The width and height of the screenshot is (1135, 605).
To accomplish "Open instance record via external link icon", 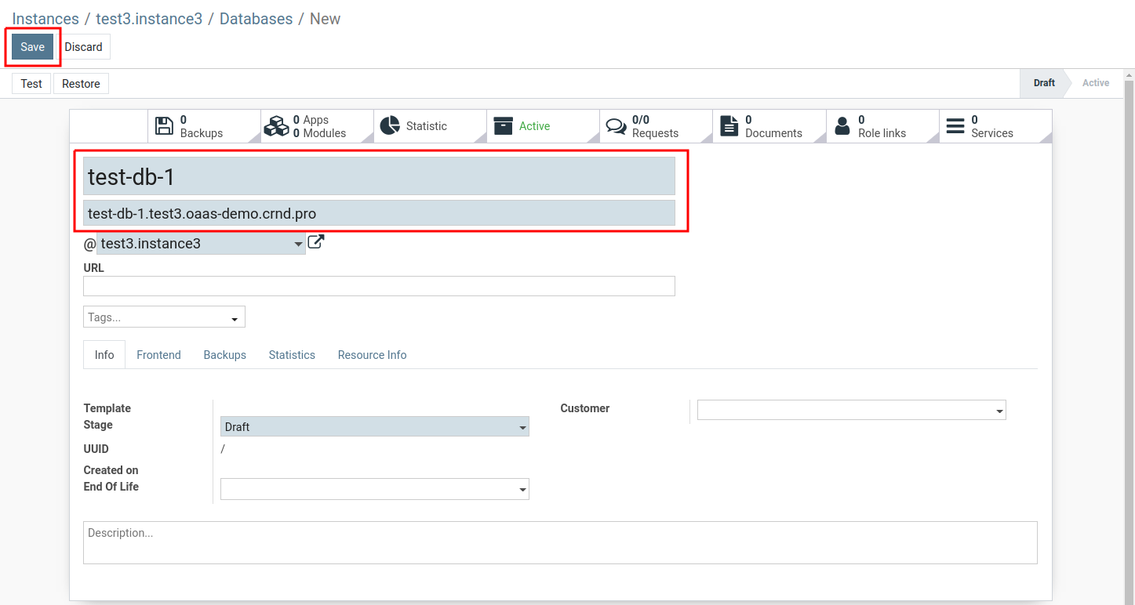I will pyautogui.click(x=316, y=242).
